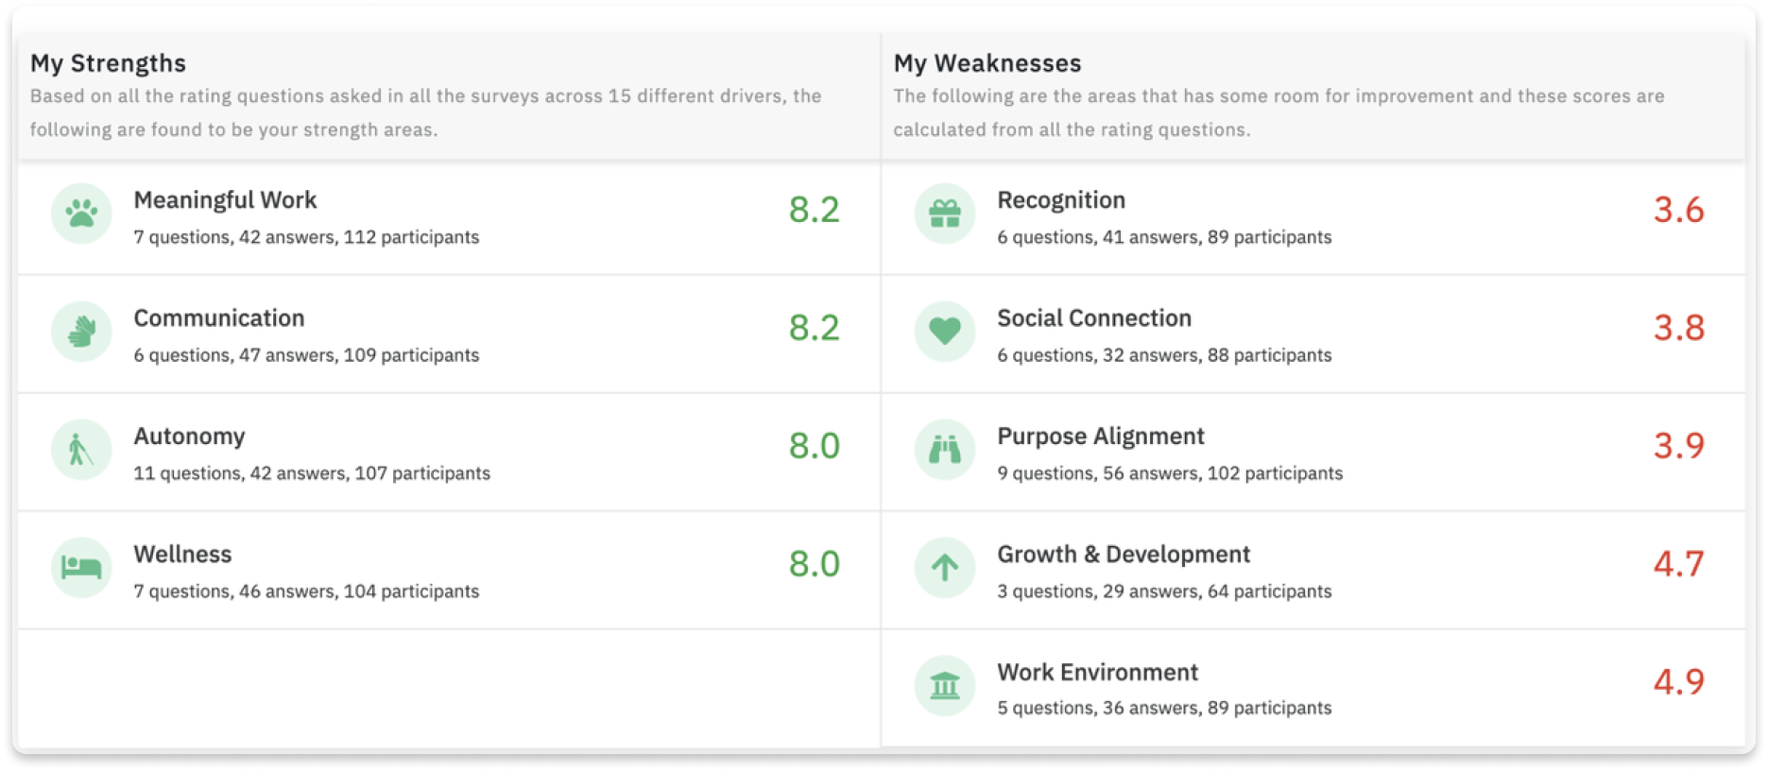
Task: Open the Purpose Alignment driver title
Action: [x=1101, y=437]
